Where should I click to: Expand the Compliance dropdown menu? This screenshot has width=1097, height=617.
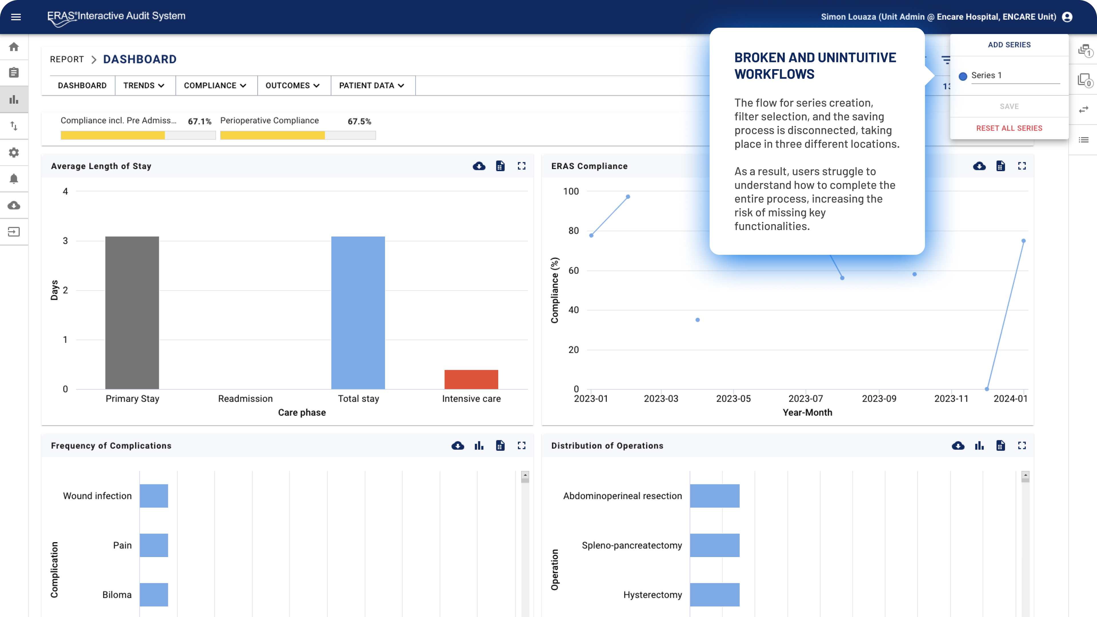(215, 86)
